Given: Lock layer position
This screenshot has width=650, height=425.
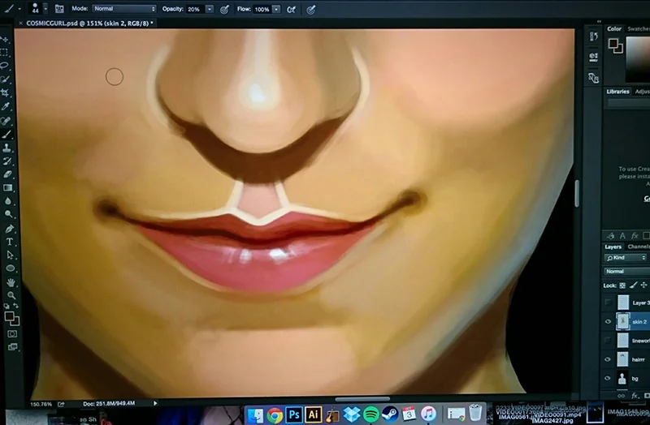Looking at the screenshot, I should 643,285.
